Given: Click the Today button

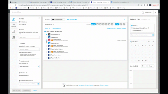Looking at the screenshot, I should point(151,66).
